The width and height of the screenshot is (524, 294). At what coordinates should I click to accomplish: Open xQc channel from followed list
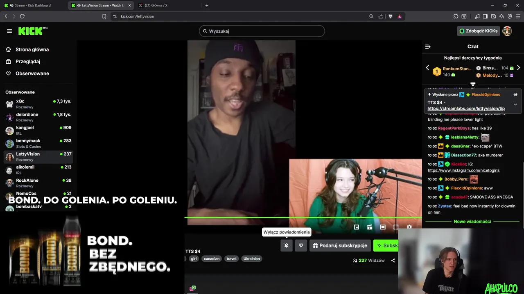coord(38,104)
